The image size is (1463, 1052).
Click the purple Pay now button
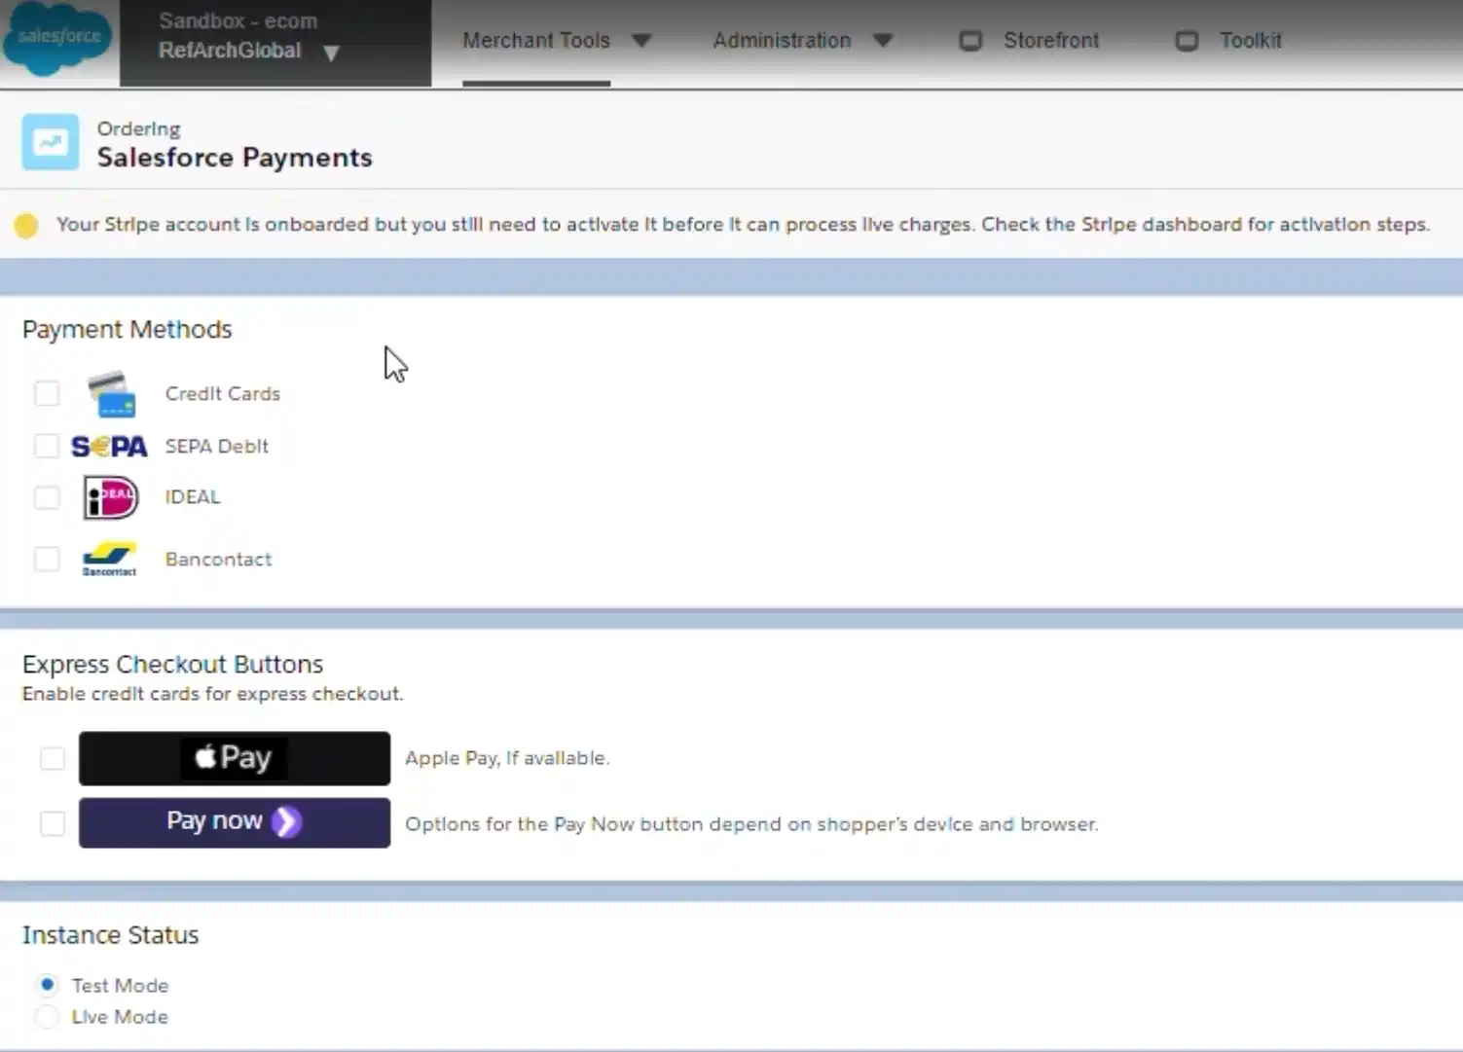click(x=235, y=823)
